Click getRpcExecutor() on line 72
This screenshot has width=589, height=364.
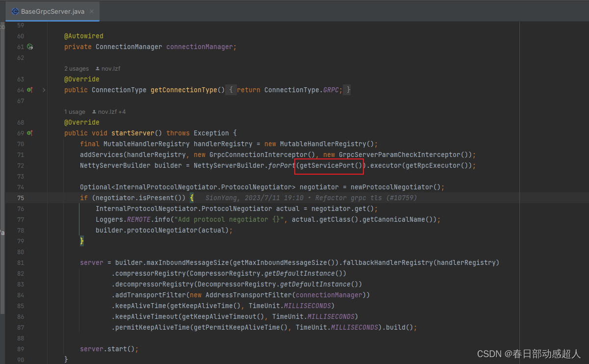pos(437,166)
